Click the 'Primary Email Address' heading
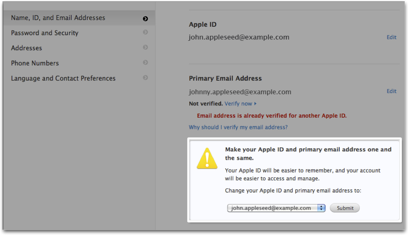 [225, 78]
